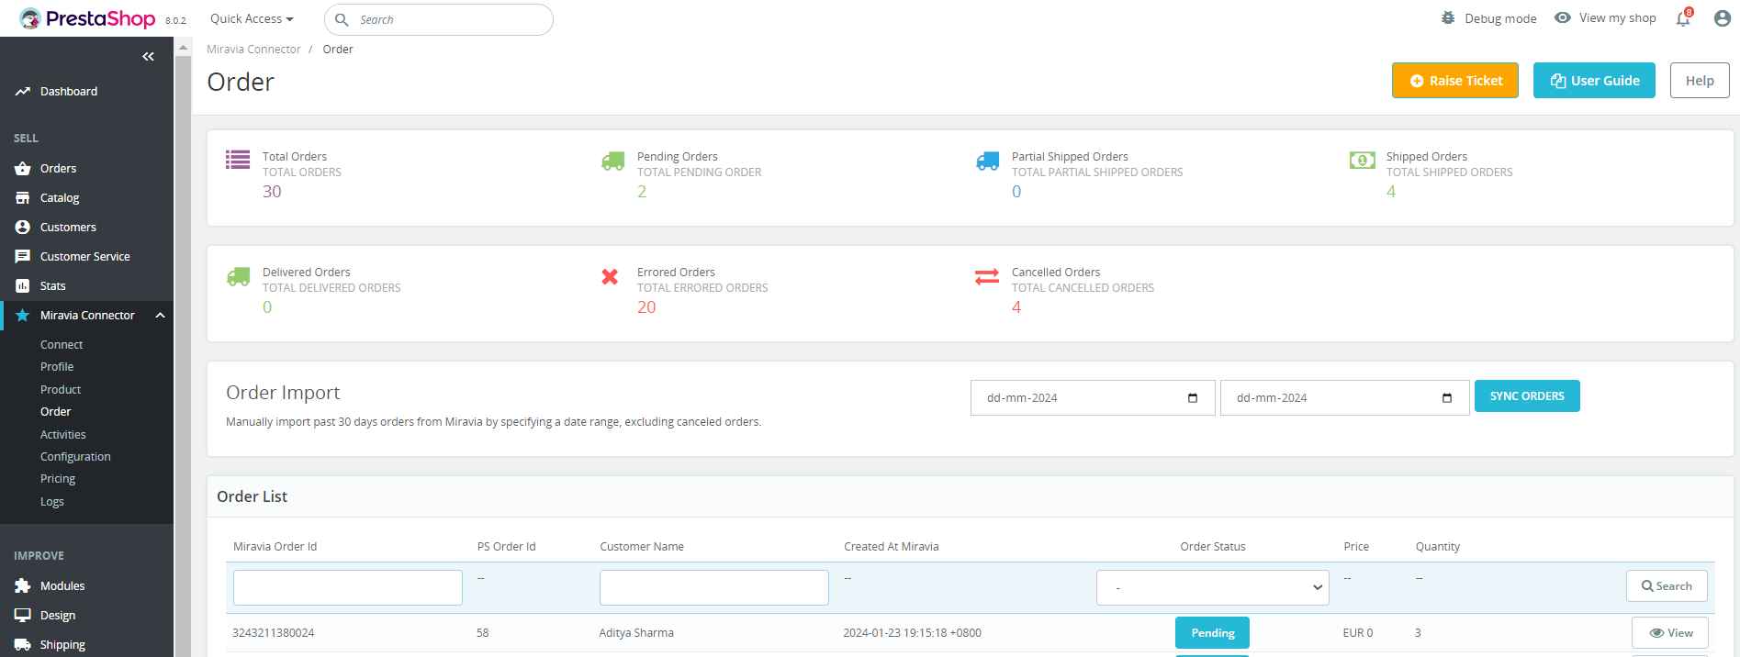This screenshot has height=657, width=1740.
Task: Open the User Guide button
Action: [x=1594, y=81]
